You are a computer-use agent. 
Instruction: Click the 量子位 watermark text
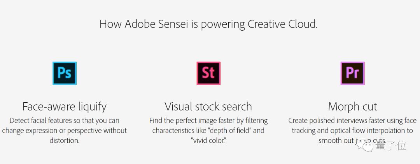390,146
